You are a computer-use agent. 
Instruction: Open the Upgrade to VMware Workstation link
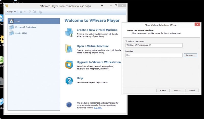(x=99, y=62)
